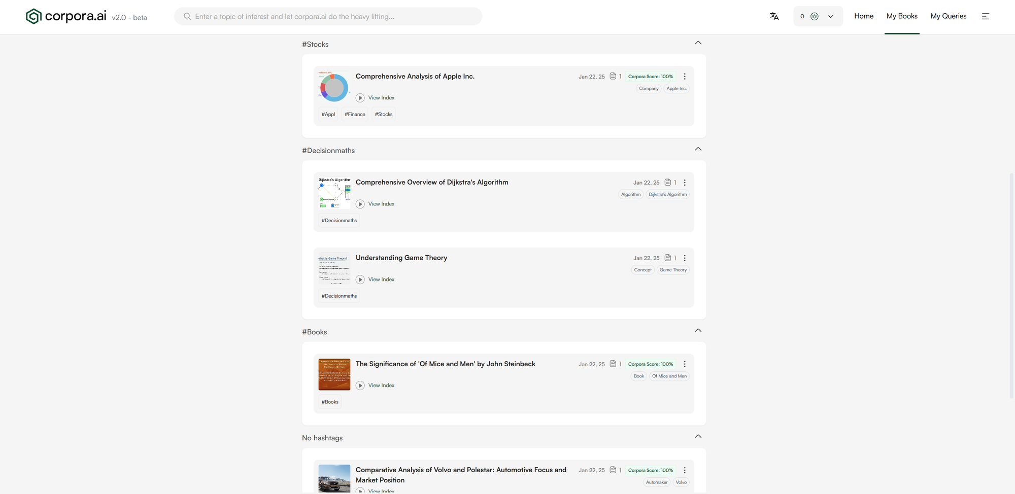Click play icon for Of Mice and Men index
This screenshot has width=1015, height=494.
click(360, 385)
